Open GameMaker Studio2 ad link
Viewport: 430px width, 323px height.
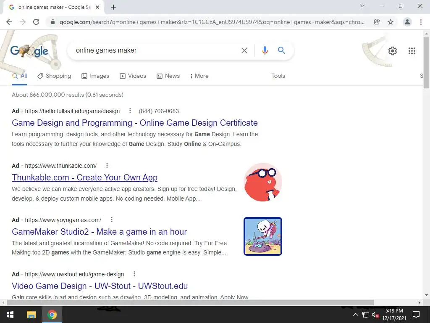pos(99,232)
